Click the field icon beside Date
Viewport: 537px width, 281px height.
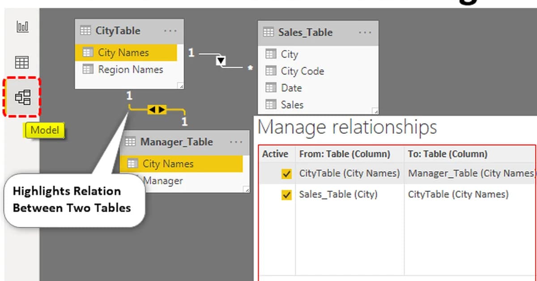270,88
